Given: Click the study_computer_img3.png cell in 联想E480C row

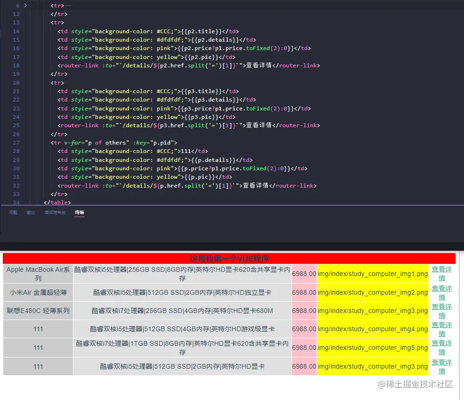Looking at the screenshot, I should [373, 311].
